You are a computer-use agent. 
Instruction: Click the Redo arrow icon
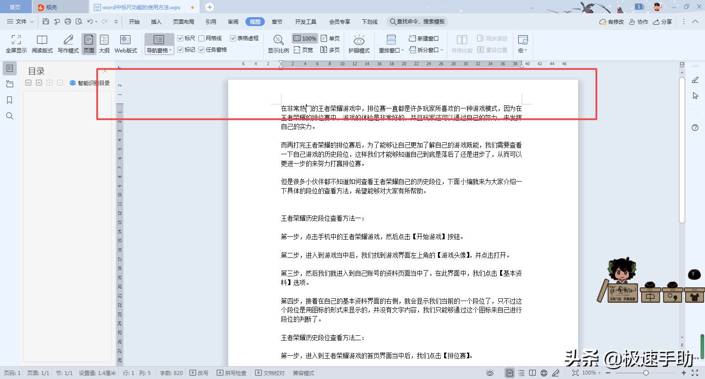tap(105, 22)
